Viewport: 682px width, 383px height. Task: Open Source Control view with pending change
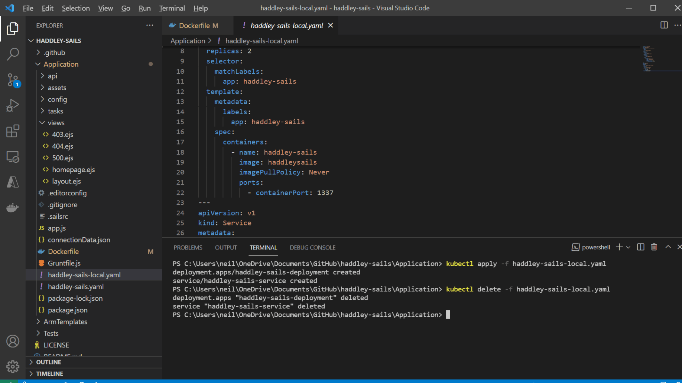pyautogui.click(x=13, y=80)
